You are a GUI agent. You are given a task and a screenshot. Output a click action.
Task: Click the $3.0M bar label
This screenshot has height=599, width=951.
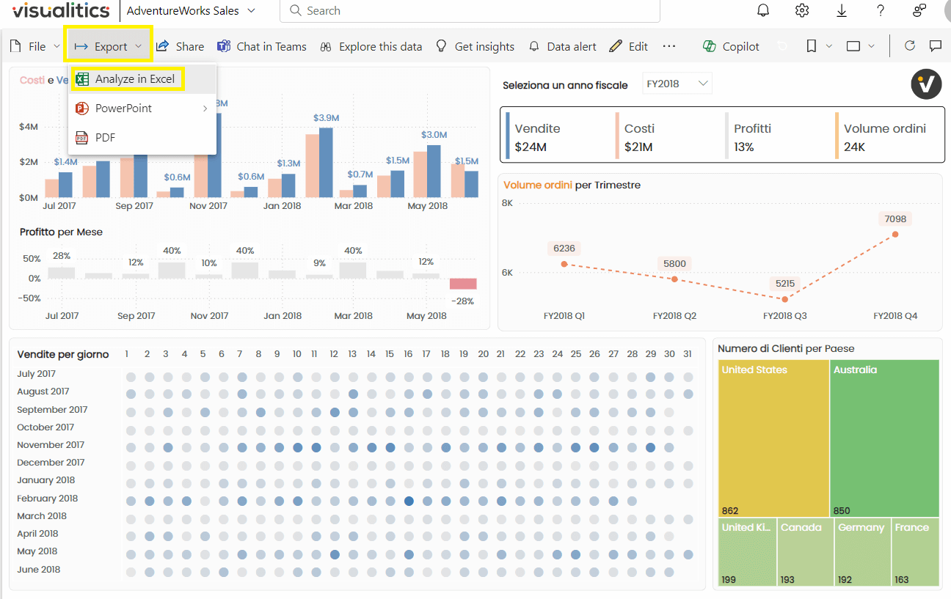pyautogui.click(x=434, y=134)
